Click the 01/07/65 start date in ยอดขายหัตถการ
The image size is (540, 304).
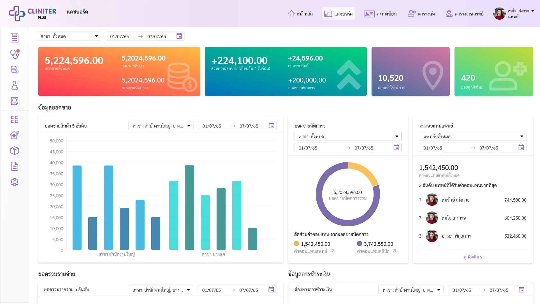coord(308,148)
